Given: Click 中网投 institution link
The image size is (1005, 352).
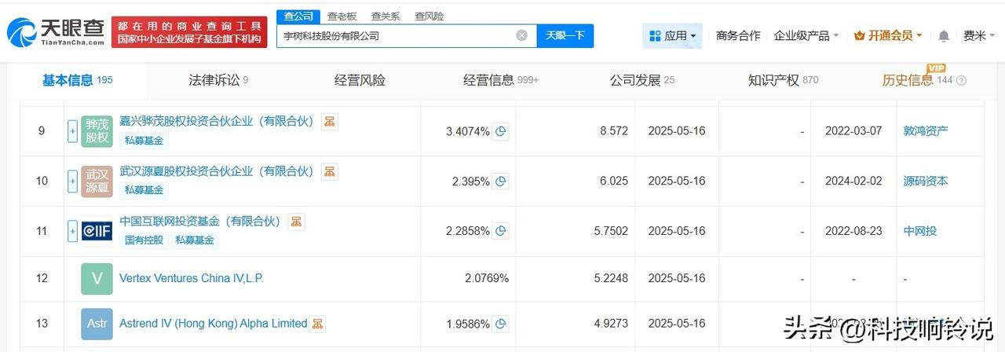Looking at the screenshot, I should pyautogui.click(x=920, y=232).
